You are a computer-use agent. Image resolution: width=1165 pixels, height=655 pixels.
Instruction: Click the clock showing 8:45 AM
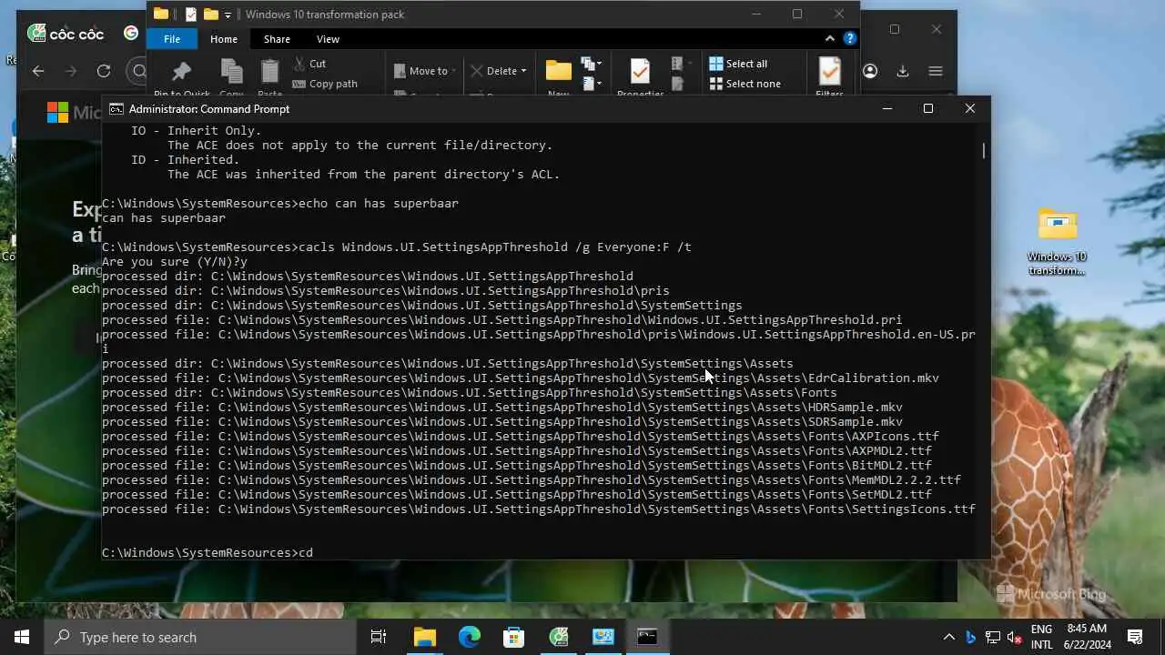point(1087,629)
